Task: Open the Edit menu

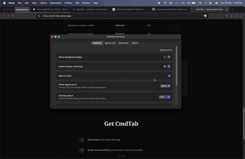Action: coord(27,3)
